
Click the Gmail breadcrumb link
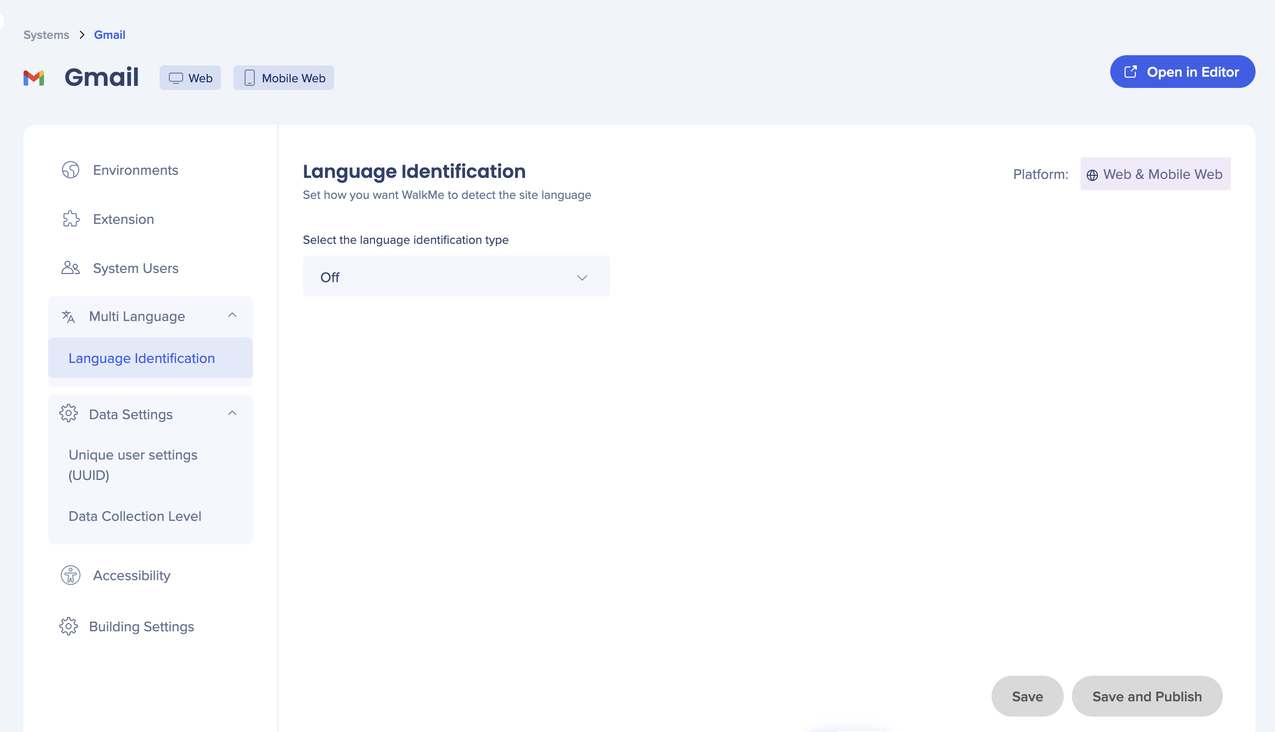(x=109, y=35)
